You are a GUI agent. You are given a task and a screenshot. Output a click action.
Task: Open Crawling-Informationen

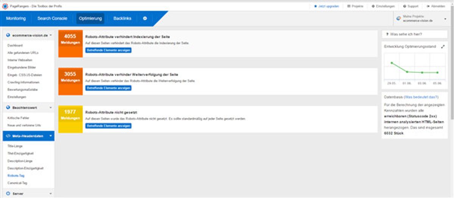point(23,82)
